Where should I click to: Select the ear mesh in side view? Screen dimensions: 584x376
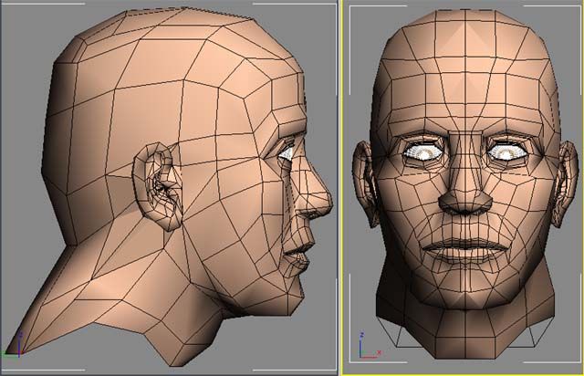tap(158, 186)
